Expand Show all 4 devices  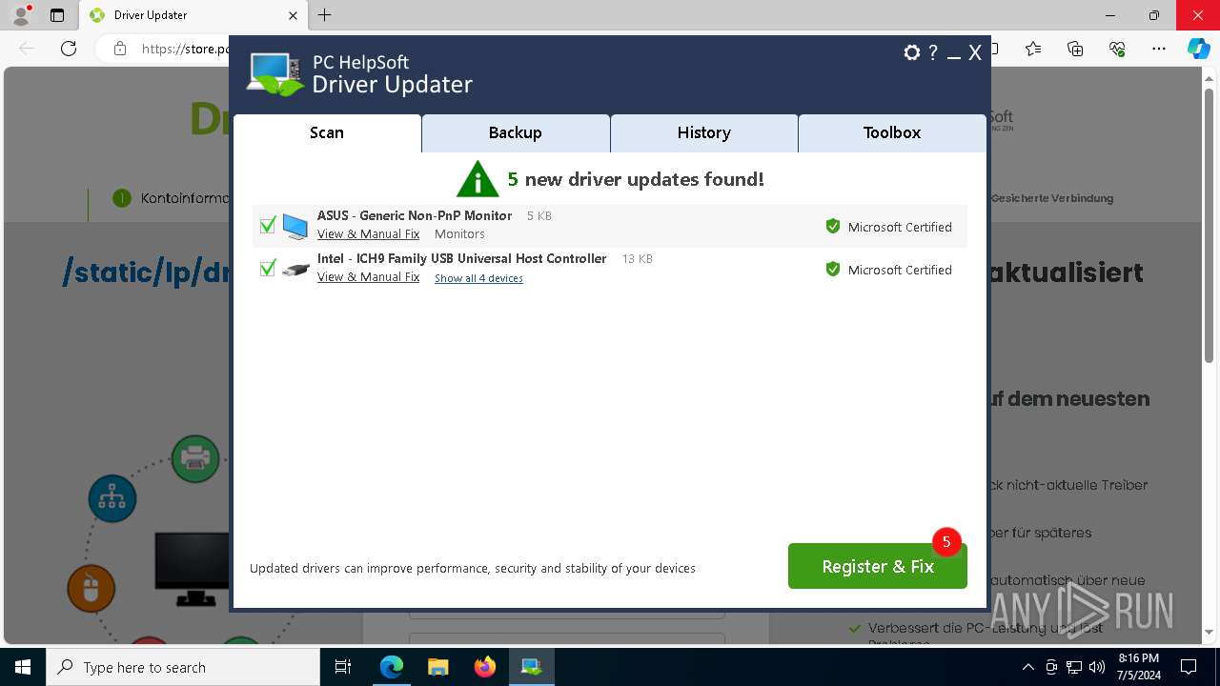[478, 278]
